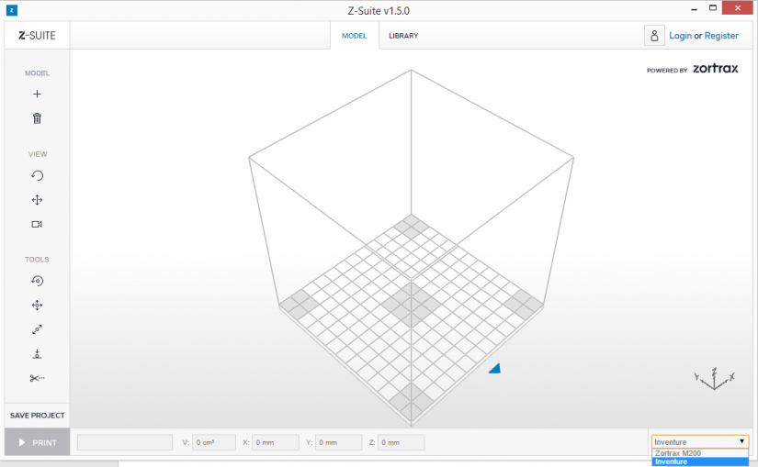Click the Z dimension field
The image size is (758, 467).
point(402,442)
